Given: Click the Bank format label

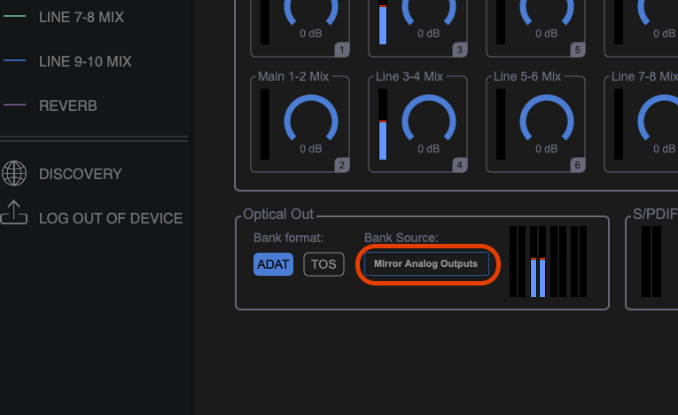Looking at the screenshot, I should click(x=288, y=238).
